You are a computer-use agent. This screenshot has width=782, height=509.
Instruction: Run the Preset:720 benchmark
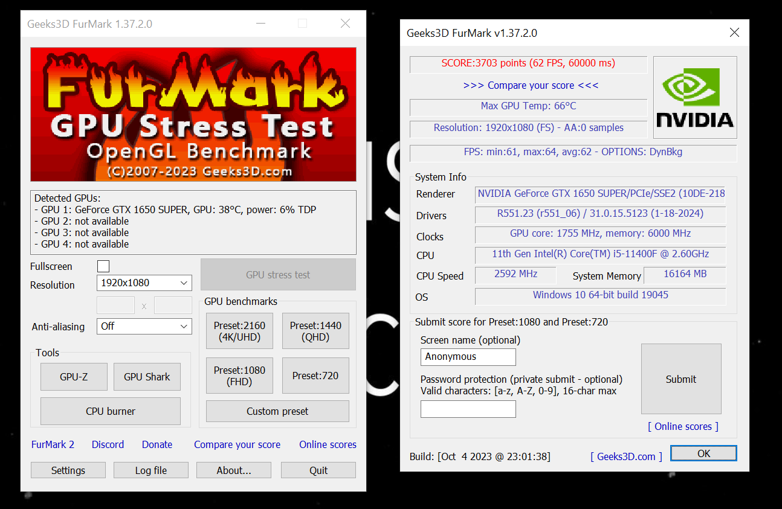[x=315, y=376]
